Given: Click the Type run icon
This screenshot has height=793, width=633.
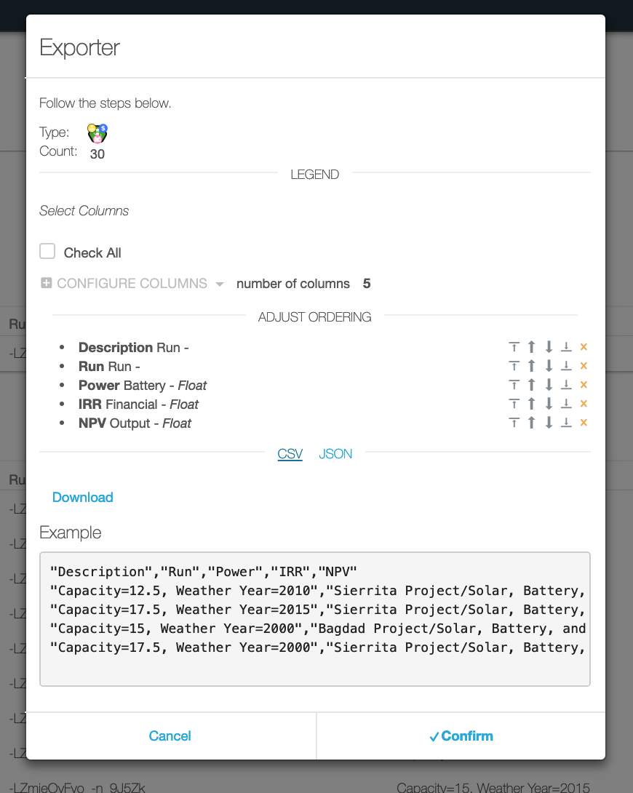Looking at the screenshot, I should pyautogui.click(x=97, y=133).
